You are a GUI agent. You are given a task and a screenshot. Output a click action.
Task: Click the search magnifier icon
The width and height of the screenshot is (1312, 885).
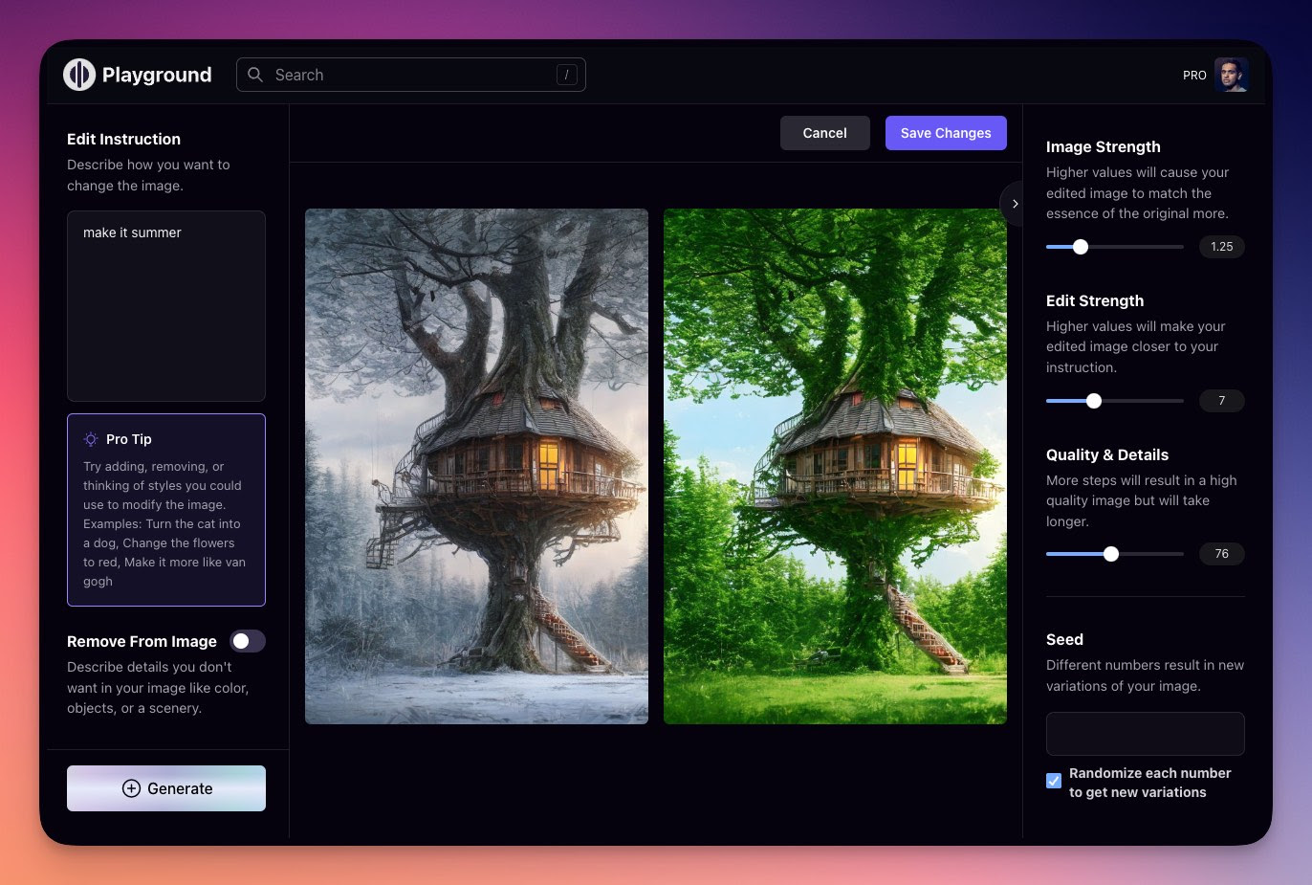click(x=255, y=75)
